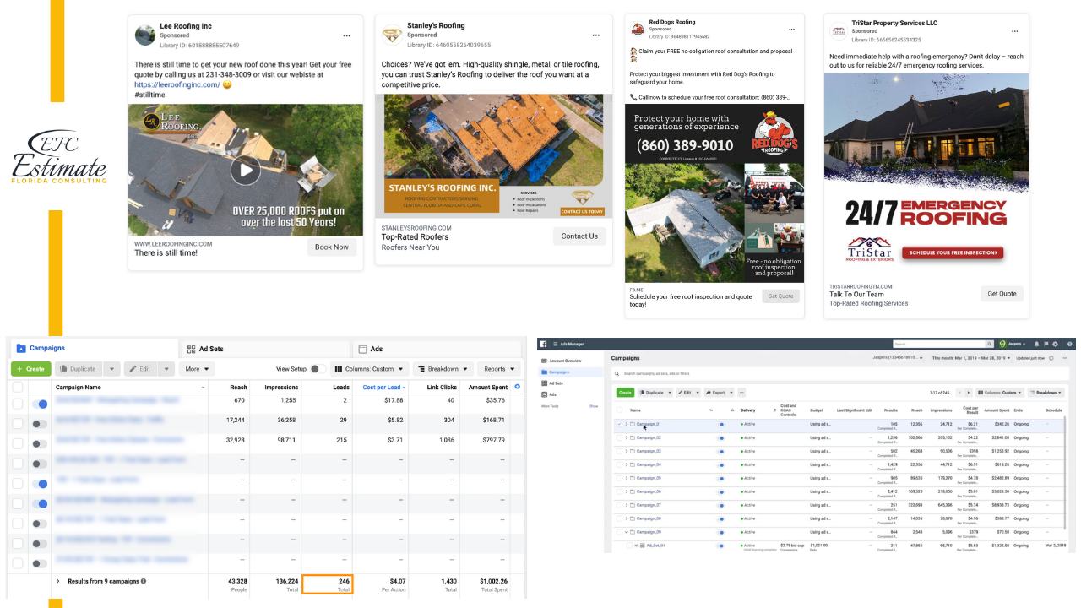The width and height of the screenshot is (1081, 608).
Task: Open the TriStar Property Services ad options menu
Action: pos(1014,30)
